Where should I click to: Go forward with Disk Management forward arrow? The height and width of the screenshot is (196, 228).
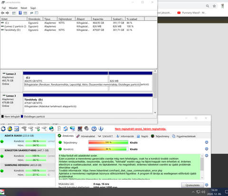click(x=7, y=13)
